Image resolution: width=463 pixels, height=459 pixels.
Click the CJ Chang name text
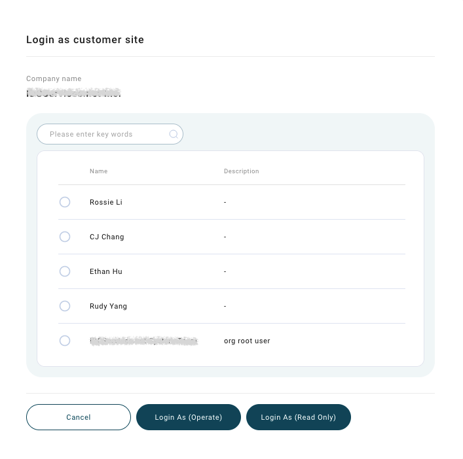(x=107, y=237)
